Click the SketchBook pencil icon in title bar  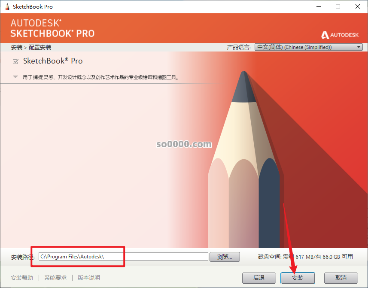[x=7, y=6]
